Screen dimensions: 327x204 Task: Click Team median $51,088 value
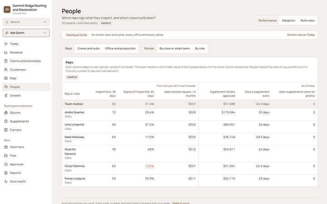pos(229,104)
